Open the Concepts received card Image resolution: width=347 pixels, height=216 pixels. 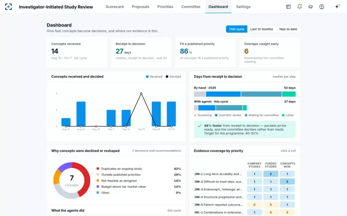tap(77, 52)
